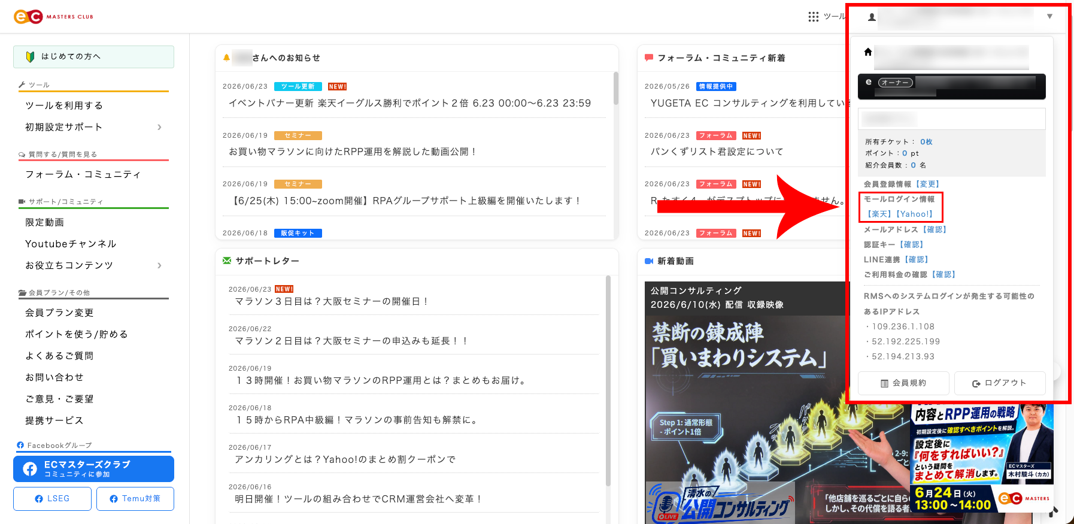Open Youtubeチャンネル from sidebar
The height and width of the screenshot is (524, 1074).
point(71,244)
